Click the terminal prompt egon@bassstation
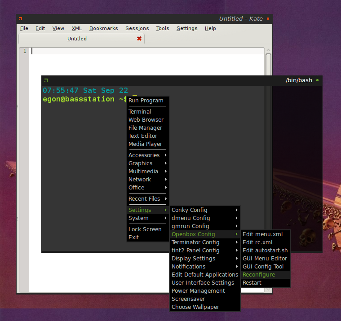Image resolution: width=341 pixels, height=321 pixels. tap(79, 99)
